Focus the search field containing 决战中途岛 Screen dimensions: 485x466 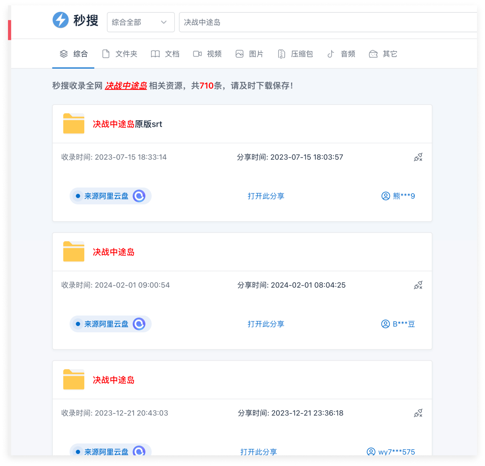click(x=328, y=22)
